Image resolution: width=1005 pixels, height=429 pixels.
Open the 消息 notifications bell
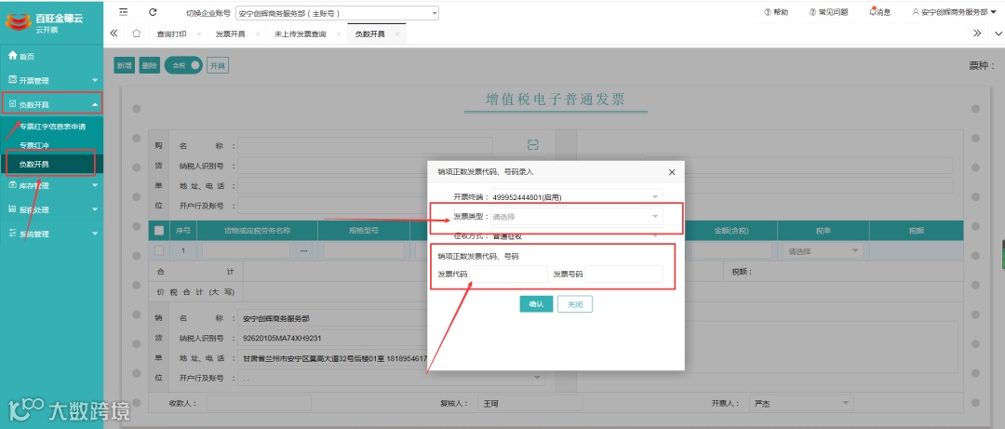click(x=880, y=12)
